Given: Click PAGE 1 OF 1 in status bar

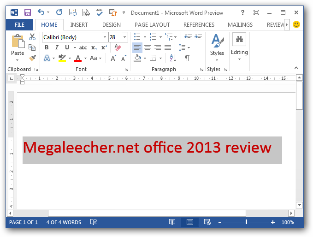Looking at the screenshot, I should click(24, 222).
